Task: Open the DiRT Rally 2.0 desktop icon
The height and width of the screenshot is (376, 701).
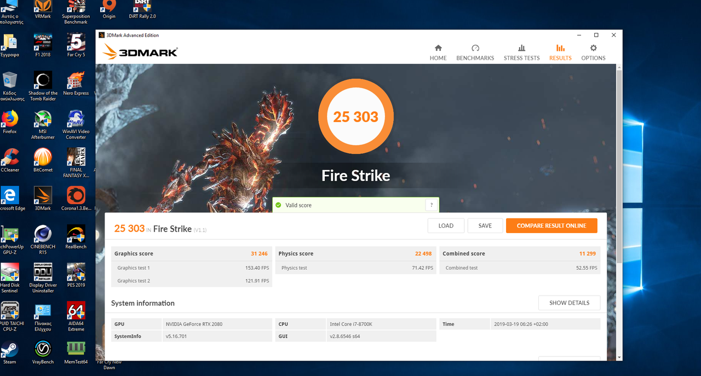Action: tap(142, 9)
